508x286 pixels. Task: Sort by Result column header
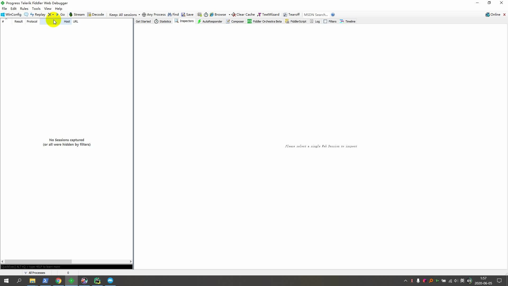click(x=19, y=21)
